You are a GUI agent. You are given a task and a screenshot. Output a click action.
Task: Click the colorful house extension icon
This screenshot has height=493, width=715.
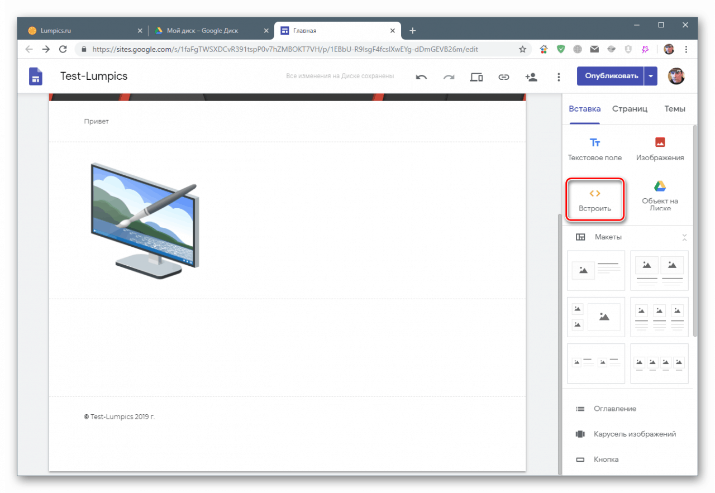click(x=544, y=49)
